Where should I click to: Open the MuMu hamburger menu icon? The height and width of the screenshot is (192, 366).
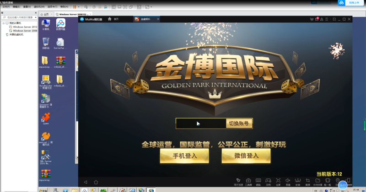(x=327, y=19)
